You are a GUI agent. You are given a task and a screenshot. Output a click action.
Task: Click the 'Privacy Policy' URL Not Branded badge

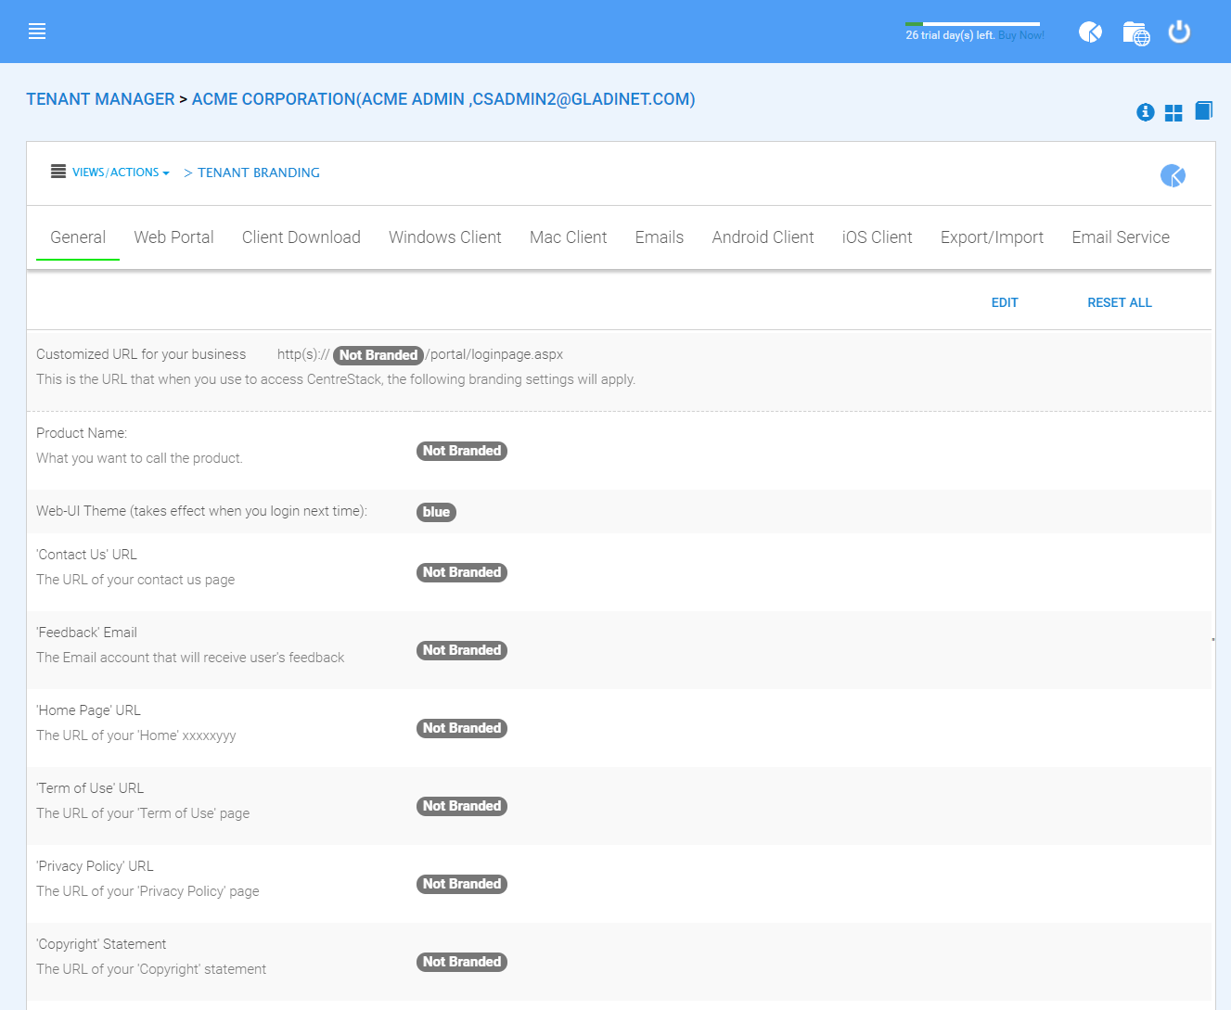click(462, 884)
